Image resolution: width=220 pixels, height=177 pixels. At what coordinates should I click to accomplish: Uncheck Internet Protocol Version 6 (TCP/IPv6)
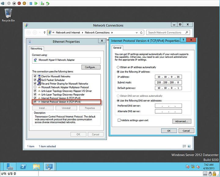35,98
